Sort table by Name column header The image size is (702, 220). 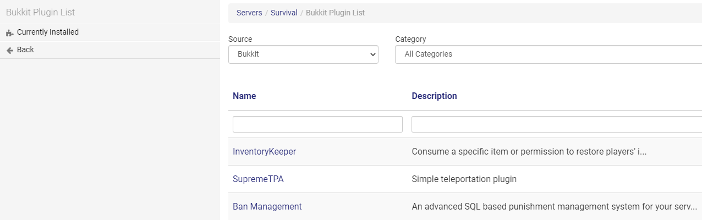tap(244, 96)
